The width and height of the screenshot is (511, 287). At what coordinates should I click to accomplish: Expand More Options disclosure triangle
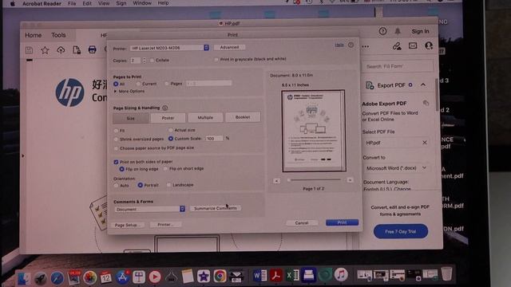point(115,92)
